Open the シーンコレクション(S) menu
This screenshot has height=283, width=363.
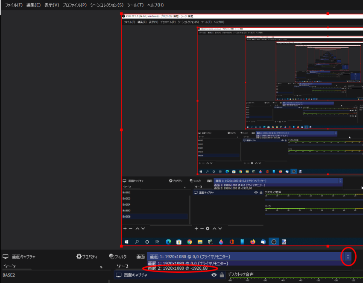(x=107, y=5)
